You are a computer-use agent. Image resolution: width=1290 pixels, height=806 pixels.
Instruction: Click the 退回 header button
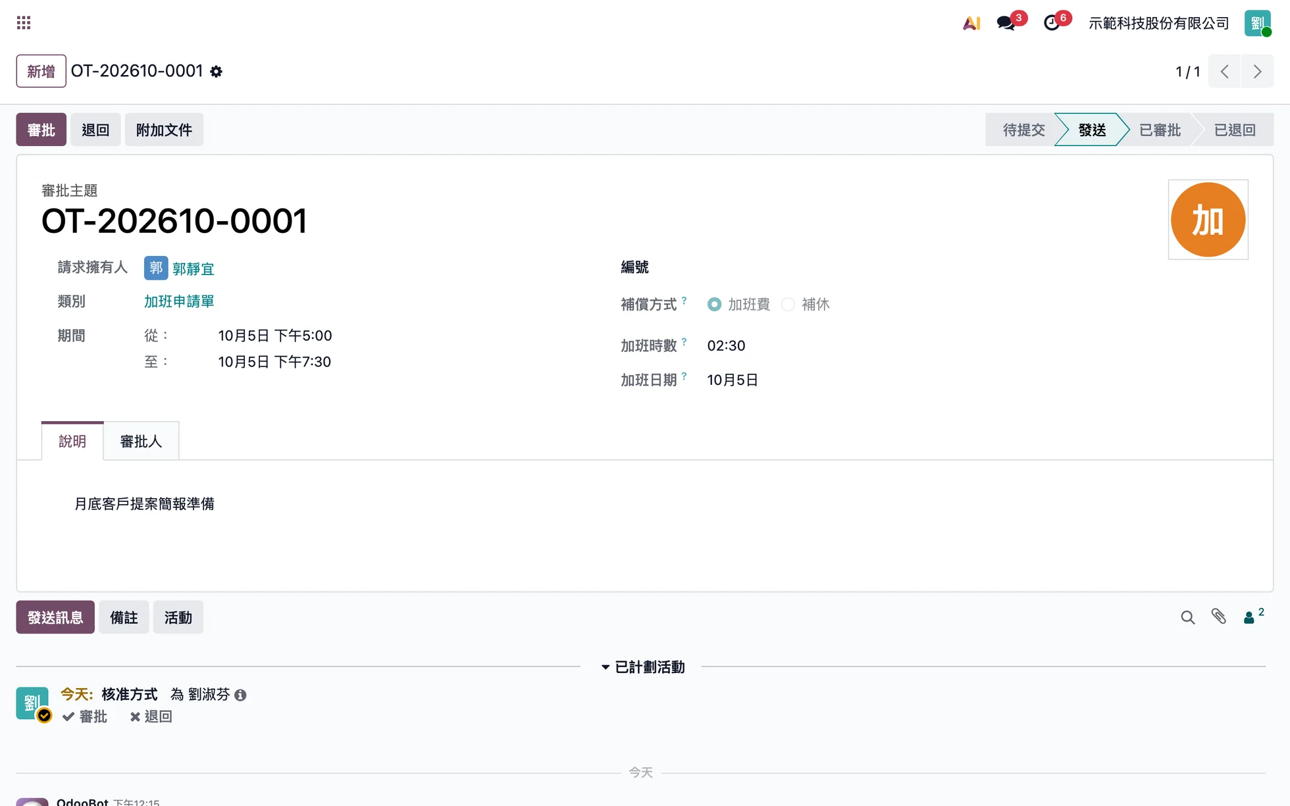click(x=95, y=130)
